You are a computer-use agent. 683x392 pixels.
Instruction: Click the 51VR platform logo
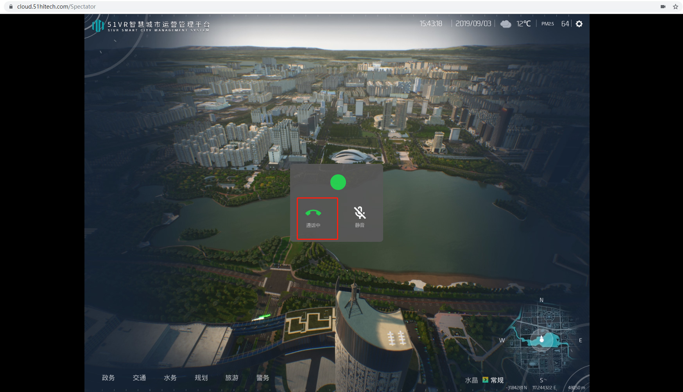[x=151, y=26]
